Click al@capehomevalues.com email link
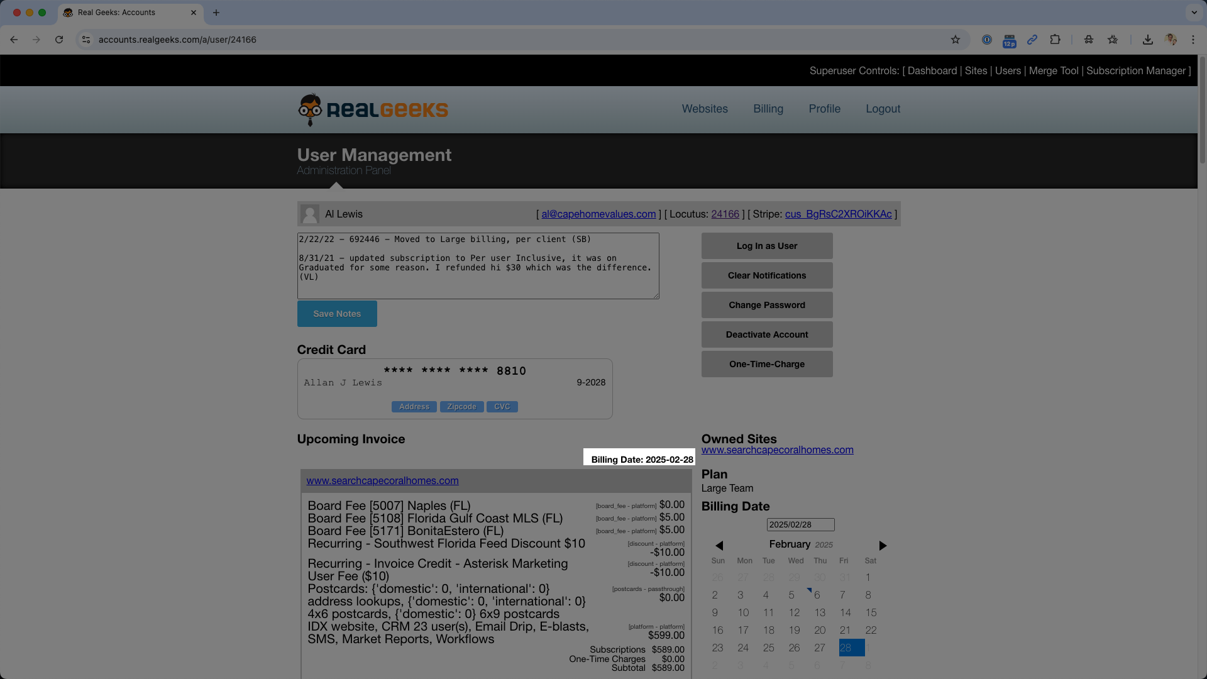Viewport: 1207px width, 679px height. (x=598, y=214)
